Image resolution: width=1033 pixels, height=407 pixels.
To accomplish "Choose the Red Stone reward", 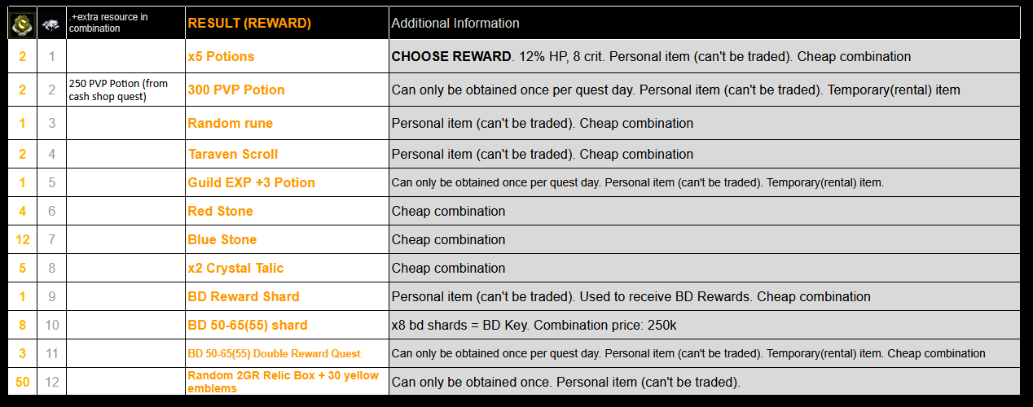I will (220, 212).
